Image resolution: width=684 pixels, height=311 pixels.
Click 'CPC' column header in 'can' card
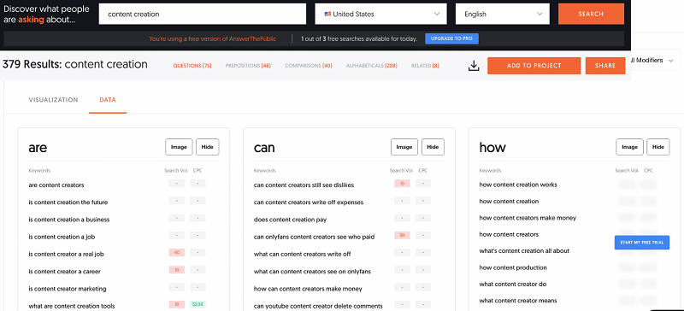pyautogui.click(x=423, y=171)
